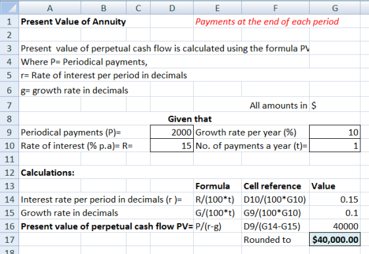Click 'Present Value of Annuity' title cell
Image resolution: width=369 pixels, height=254 pixels.
click(73, 22)
